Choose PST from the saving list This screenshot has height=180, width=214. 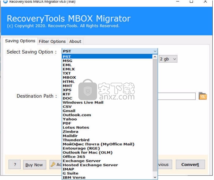click(x=107, y=57)
